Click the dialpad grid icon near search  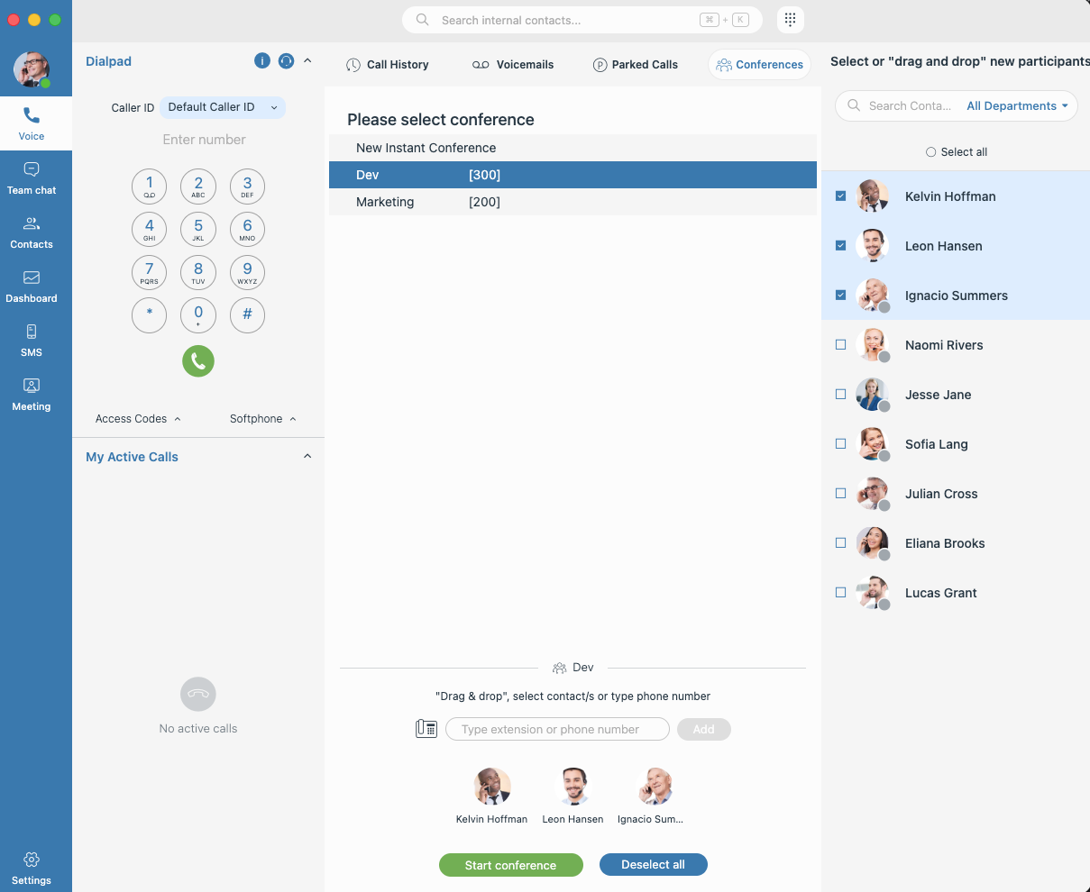[790, 20]
